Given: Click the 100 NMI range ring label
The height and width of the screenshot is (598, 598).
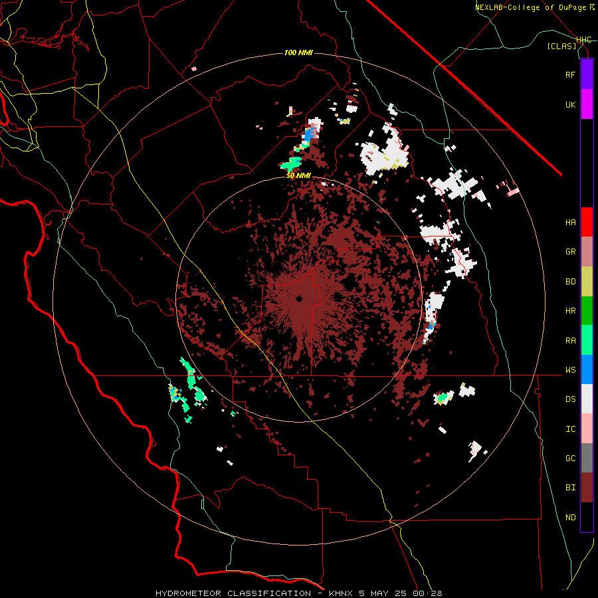Looking at the screenshot, I should [298, 52].
